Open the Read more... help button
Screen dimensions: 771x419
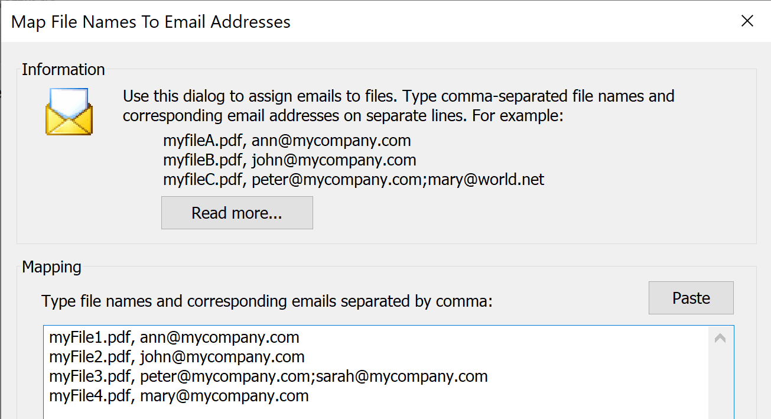pos(237,213)
